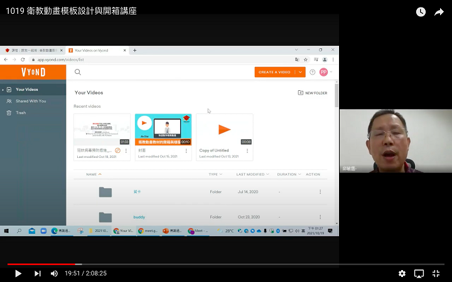Viewport: 452px width, 282px height.
Task: Open Windows notification center
Action: 330,231
